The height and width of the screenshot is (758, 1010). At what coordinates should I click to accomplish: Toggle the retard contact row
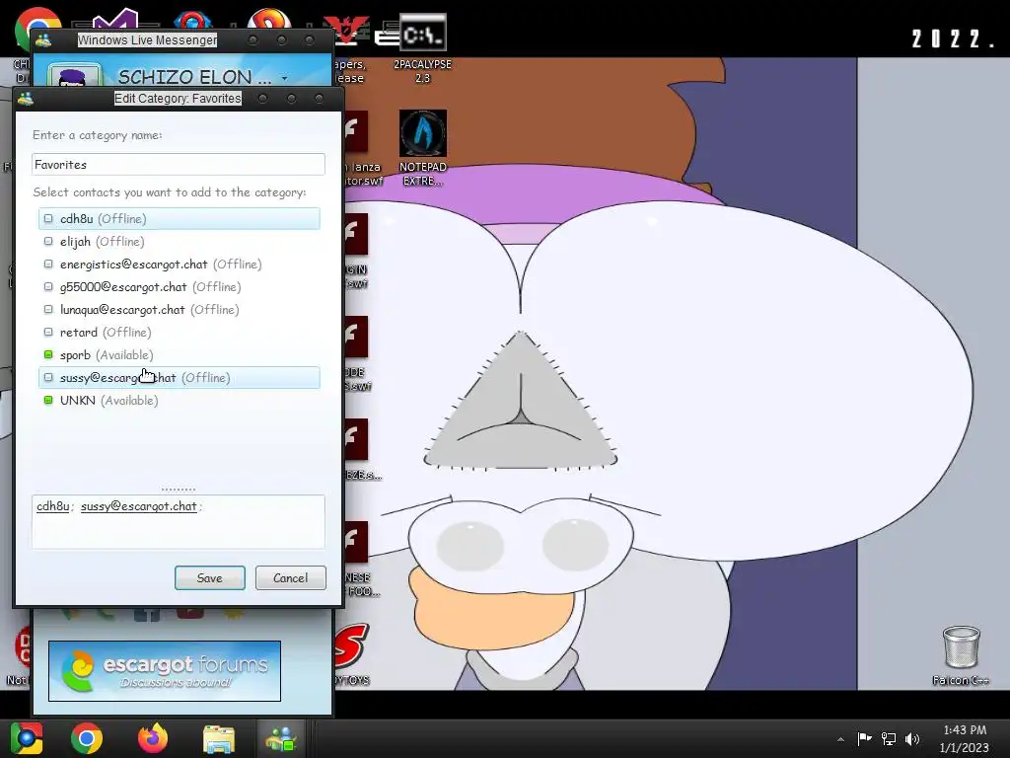[x=180, y=332]
